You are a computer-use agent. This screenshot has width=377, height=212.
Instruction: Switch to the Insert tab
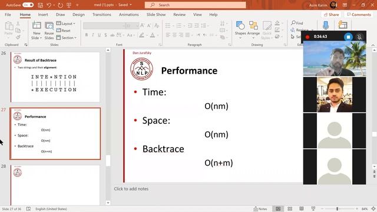point(43,14)
